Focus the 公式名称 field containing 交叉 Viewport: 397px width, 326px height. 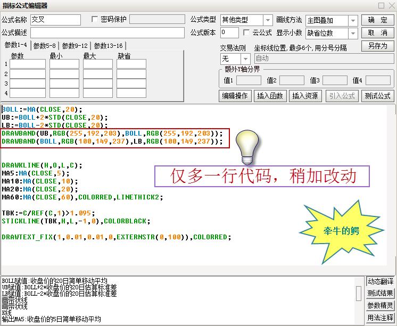[55, 20]
